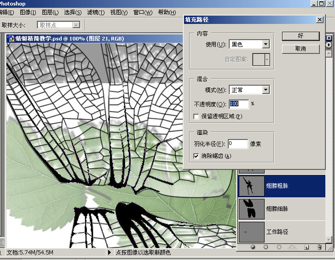Image resolution: width=335 pixels, height=260 pixels.
Task: Open the 滤镜 menu
Action: tap(96, 12)
